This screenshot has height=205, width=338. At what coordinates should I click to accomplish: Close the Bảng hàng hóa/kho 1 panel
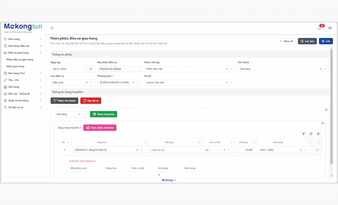(322, 123)
